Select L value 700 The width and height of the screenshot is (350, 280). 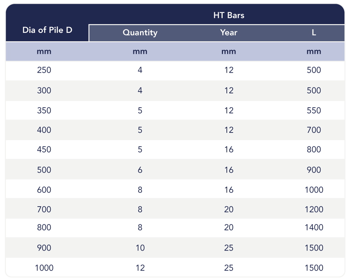[x=314, y=130]
